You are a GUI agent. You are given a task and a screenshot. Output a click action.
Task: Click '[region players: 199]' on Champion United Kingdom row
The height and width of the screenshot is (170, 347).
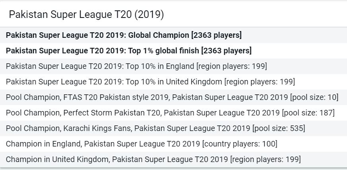pos(265,159)
